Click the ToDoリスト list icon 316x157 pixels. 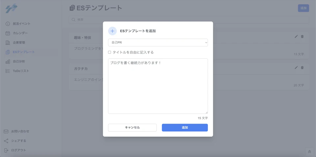click(x=8, y=71)
